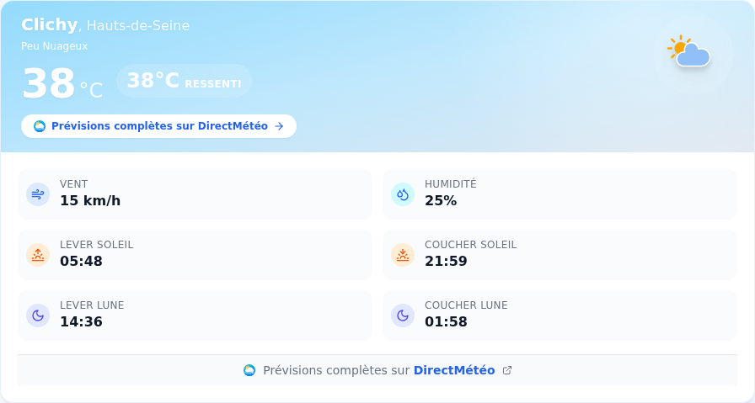This screenshot has height=403, width=755.
Task: Select the Clichy city name heading
Action: pyautogui.click(x=49, y=24)
